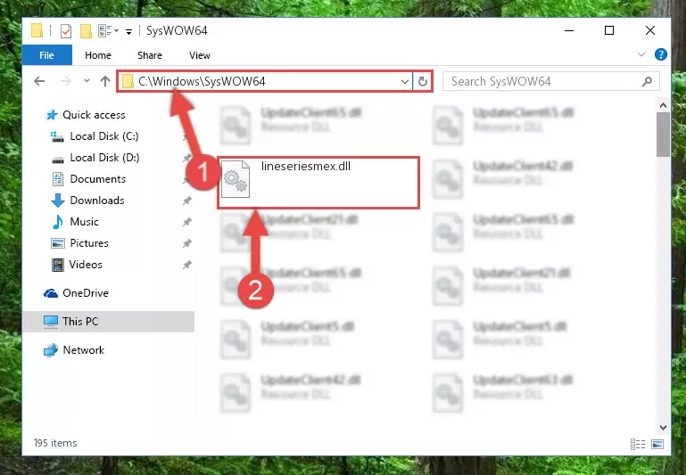Click the Search SysWOW64 field
Screen dimensions: 686x475
(x=551, y=81)
